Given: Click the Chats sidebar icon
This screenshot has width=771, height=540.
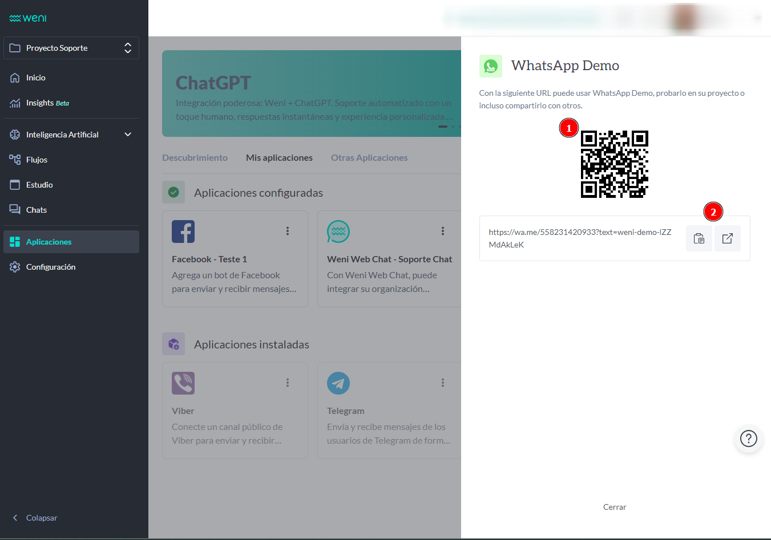Looking at the screenshot, I should click(14, 209).
